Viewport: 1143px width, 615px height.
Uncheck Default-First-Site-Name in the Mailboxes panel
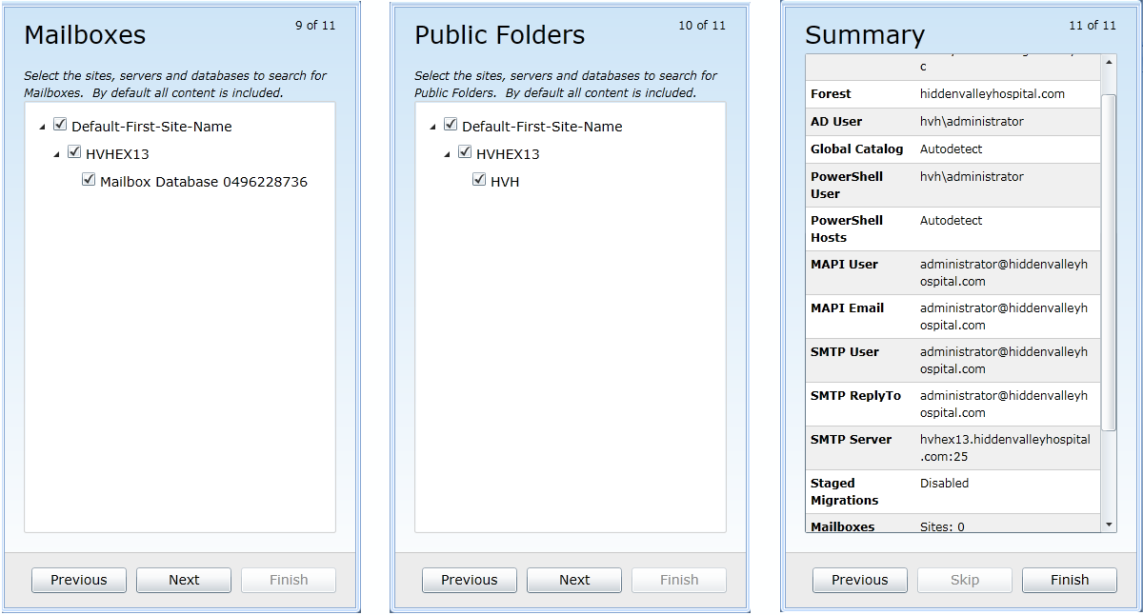point(60,125)
